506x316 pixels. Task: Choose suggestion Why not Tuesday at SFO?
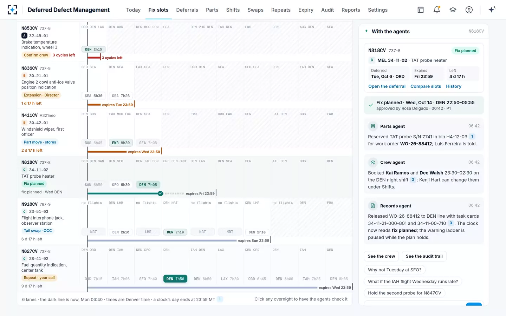tap(395, 270)
